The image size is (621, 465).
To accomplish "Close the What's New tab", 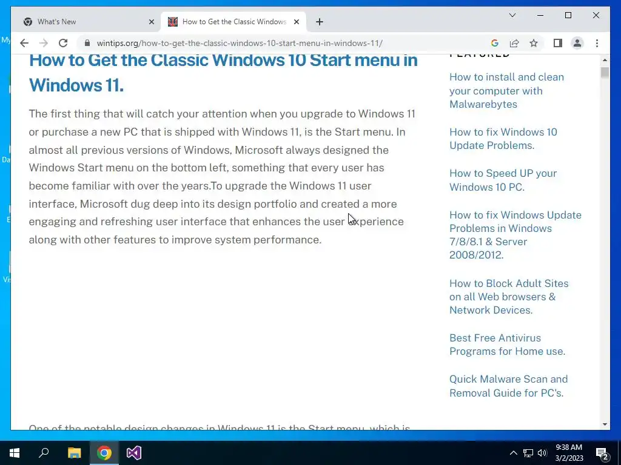I will 151,22.
